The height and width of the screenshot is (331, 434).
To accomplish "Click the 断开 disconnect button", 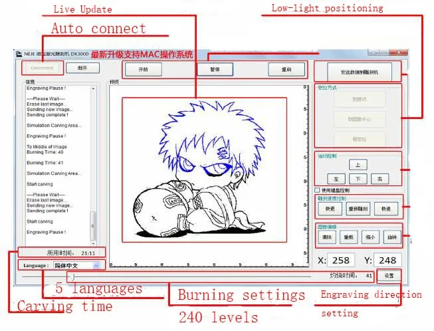I will click(83, 68).
